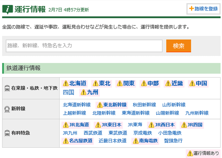Image resolution: width=222 pixels, height=158 pixels.
Task: Open 東海道新幹線 status link
Action: pos(136,113)
